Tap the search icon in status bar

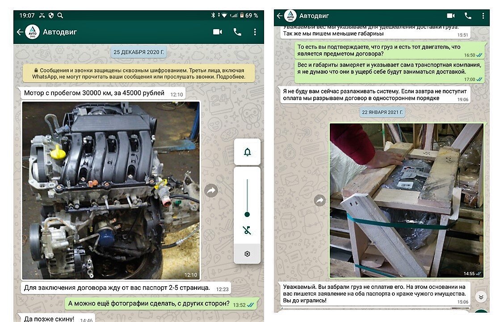60,15
